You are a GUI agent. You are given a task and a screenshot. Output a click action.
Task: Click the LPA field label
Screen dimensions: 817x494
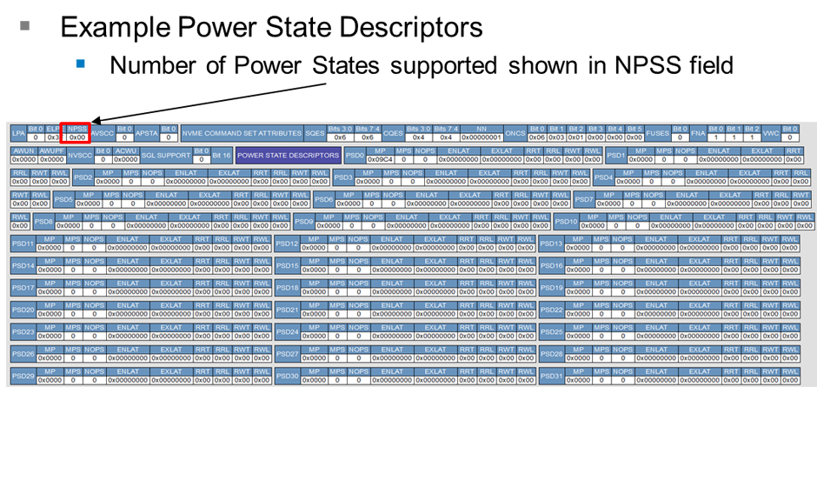18,133
